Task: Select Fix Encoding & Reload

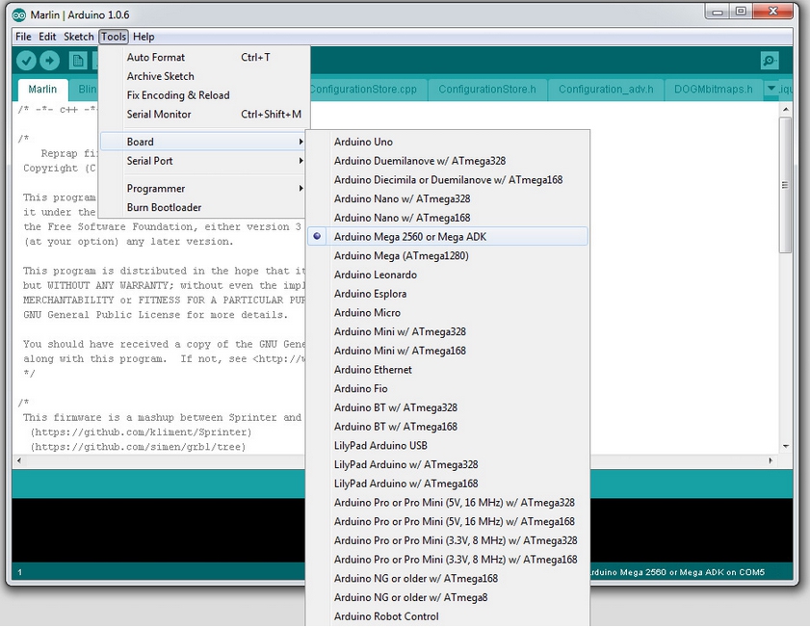Action: [x=203, y=95]
